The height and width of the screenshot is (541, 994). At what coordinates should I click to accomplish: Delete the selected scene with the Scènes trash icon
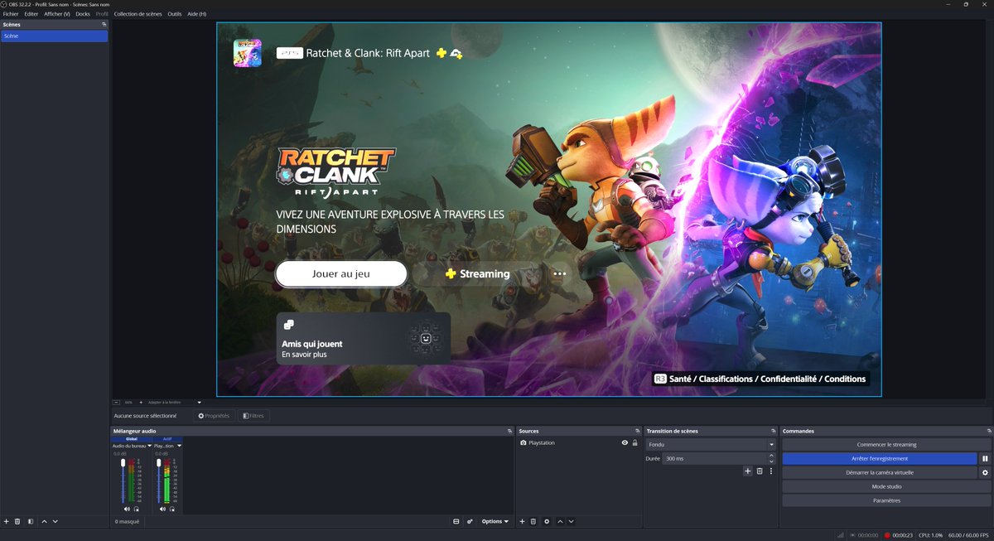click(x=17, y=521)
